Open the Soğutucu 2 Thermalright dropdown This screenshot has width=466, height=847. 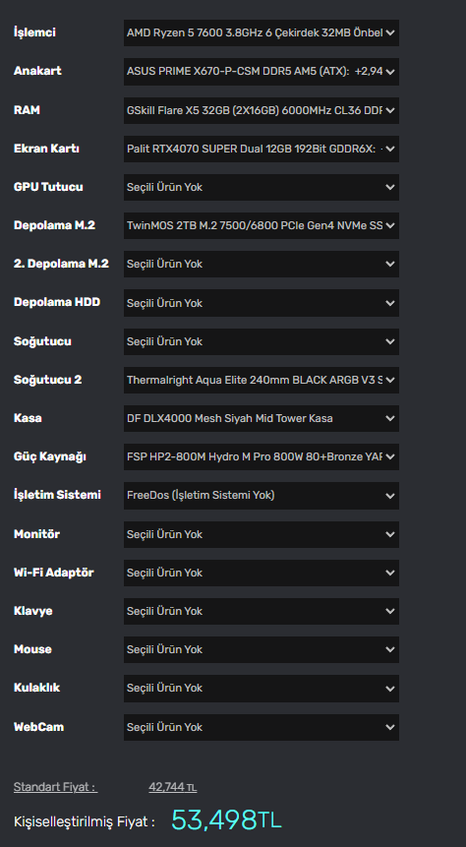pos(262,380)
